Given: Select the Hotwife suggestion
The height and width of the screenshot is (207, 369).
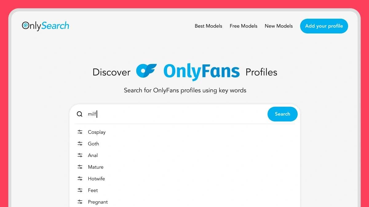Looking at the screenshot, I should point(96,178).
